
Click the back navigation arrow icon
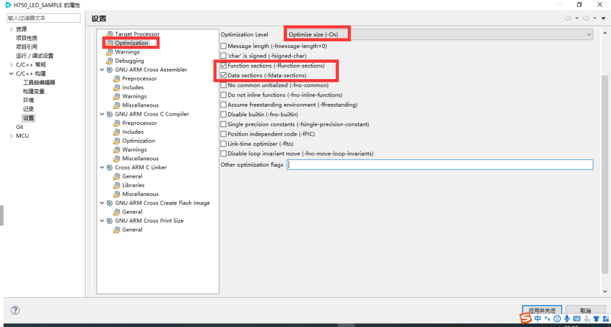tap(568, 18)
